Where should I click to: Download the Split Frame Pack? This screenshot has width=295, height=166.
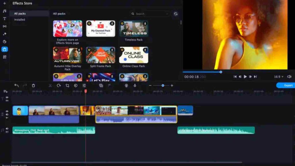point(112,50)
